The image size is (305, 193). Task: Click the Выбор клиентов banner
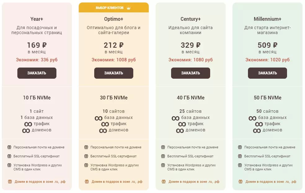(113, 7)
